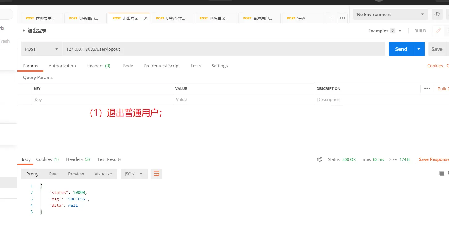Viewport: 449px width, 231px height.
Task: Expand the 退出登录 request description triangle
Action: tap(24, 31)
